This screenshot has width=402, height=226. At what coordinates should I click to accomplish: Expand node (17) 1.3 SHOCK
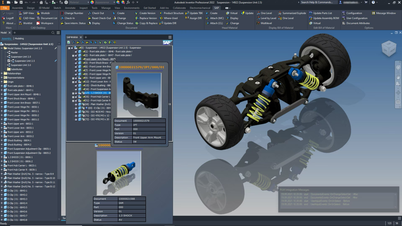(x=73, y=93)
